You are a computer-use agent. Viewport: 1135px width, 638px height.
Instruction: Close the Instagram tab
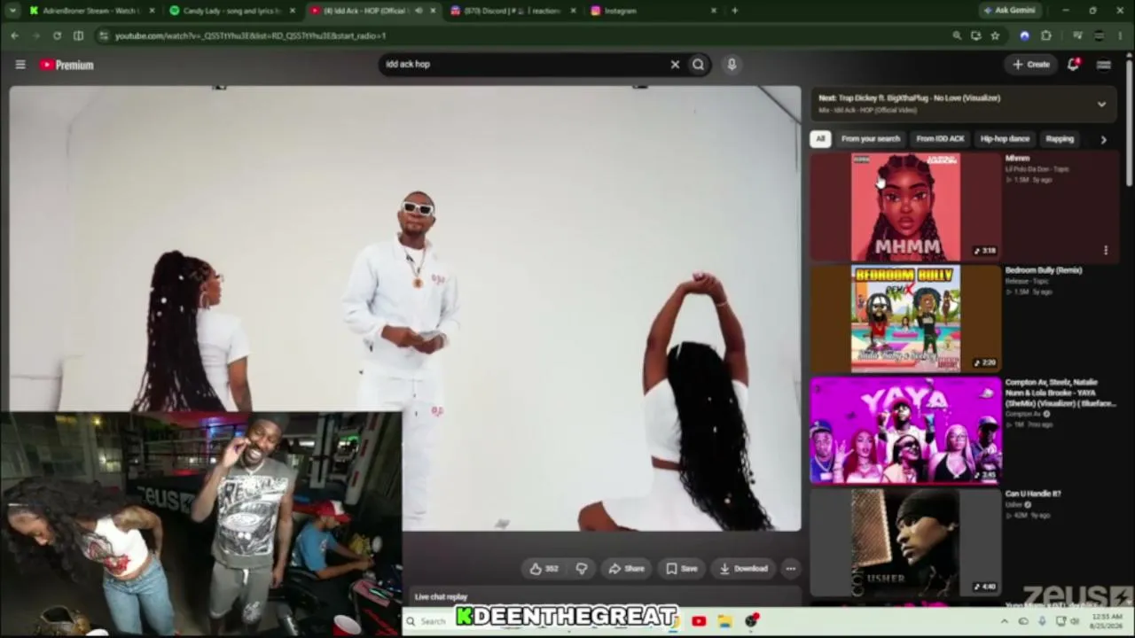[714, 11]
